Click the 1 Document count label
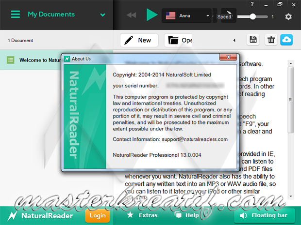 click(x=20, y=40)
